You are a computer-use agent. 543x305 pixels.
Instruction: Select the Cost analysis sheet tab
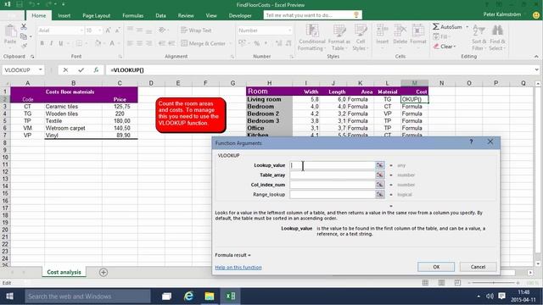64,272
